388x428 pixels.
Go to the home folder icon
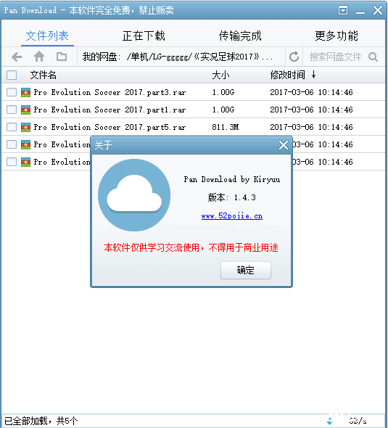pos(39,57)
